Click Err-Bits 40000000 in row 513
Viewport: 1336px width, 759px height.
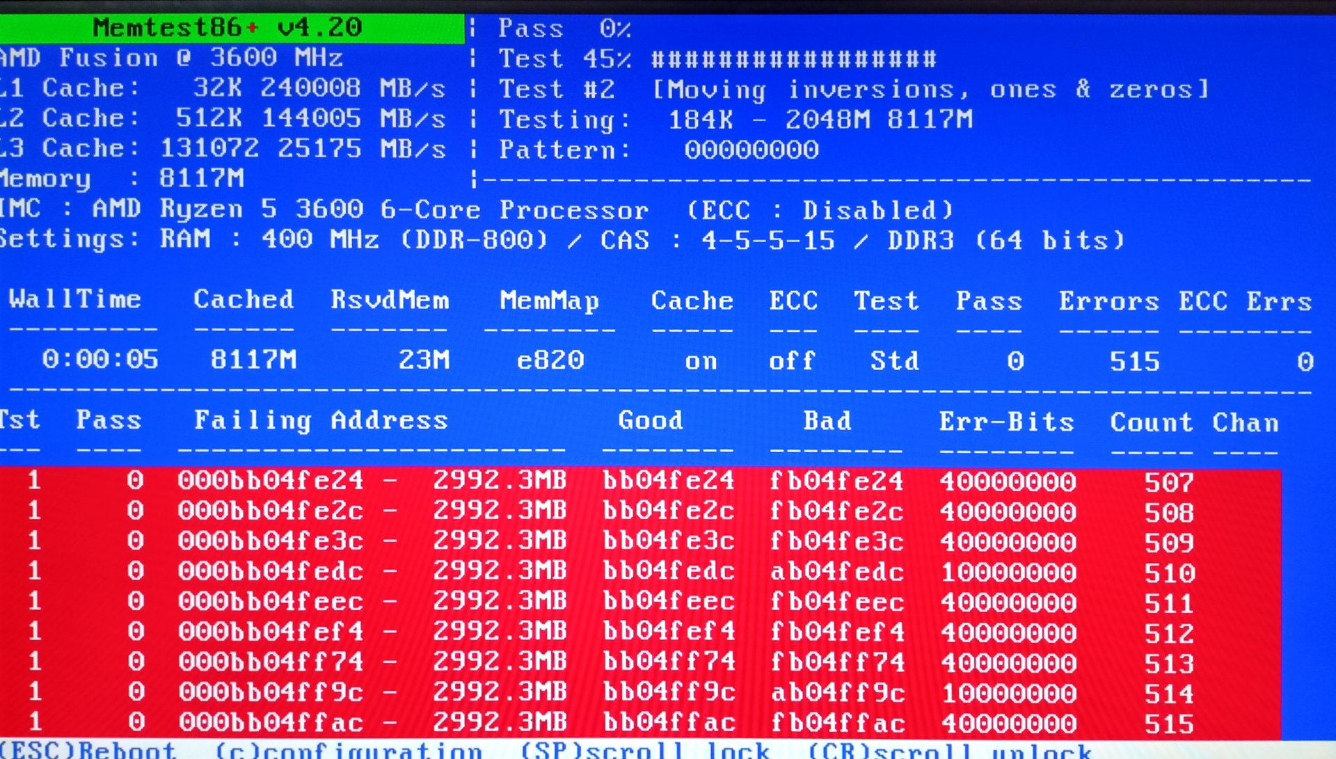point(1008,662)
